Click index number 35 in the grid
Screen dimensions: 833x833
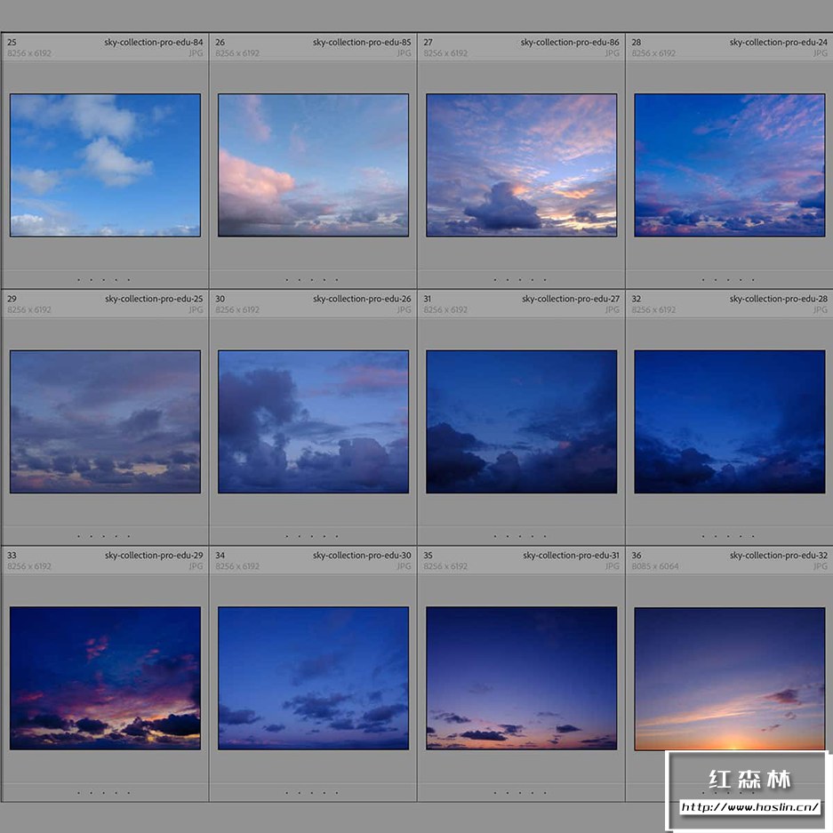click(x=429, y=555)
